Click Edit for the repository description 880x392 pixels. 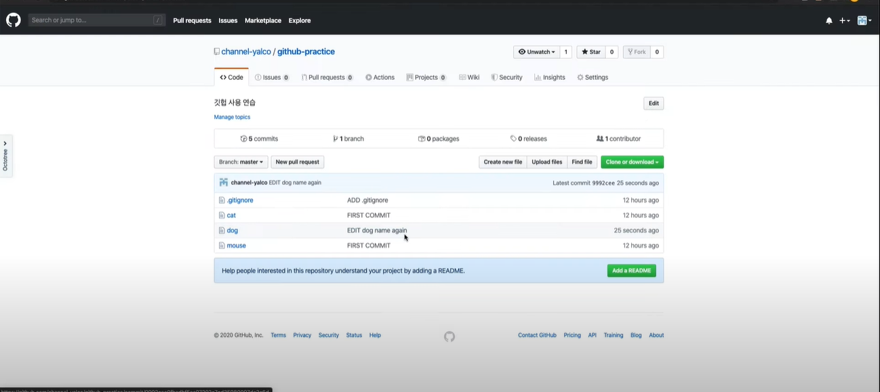654,104
